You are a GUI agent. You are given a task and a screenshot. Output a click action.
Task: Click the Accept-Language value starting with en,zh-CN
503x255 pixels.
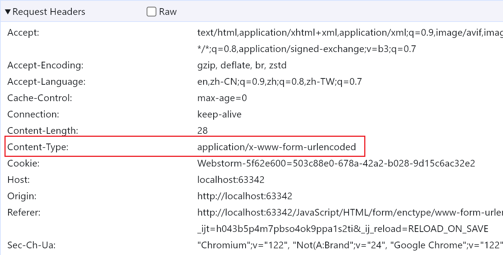pyautogui.click(x=279, y=82)
